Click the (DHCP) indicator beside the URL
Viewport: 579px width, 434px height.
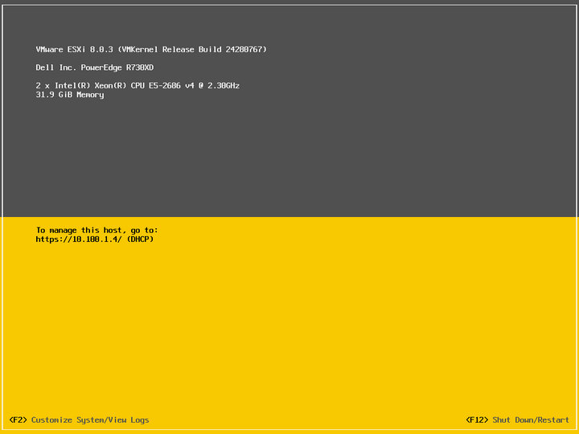[x=140, y=239]
